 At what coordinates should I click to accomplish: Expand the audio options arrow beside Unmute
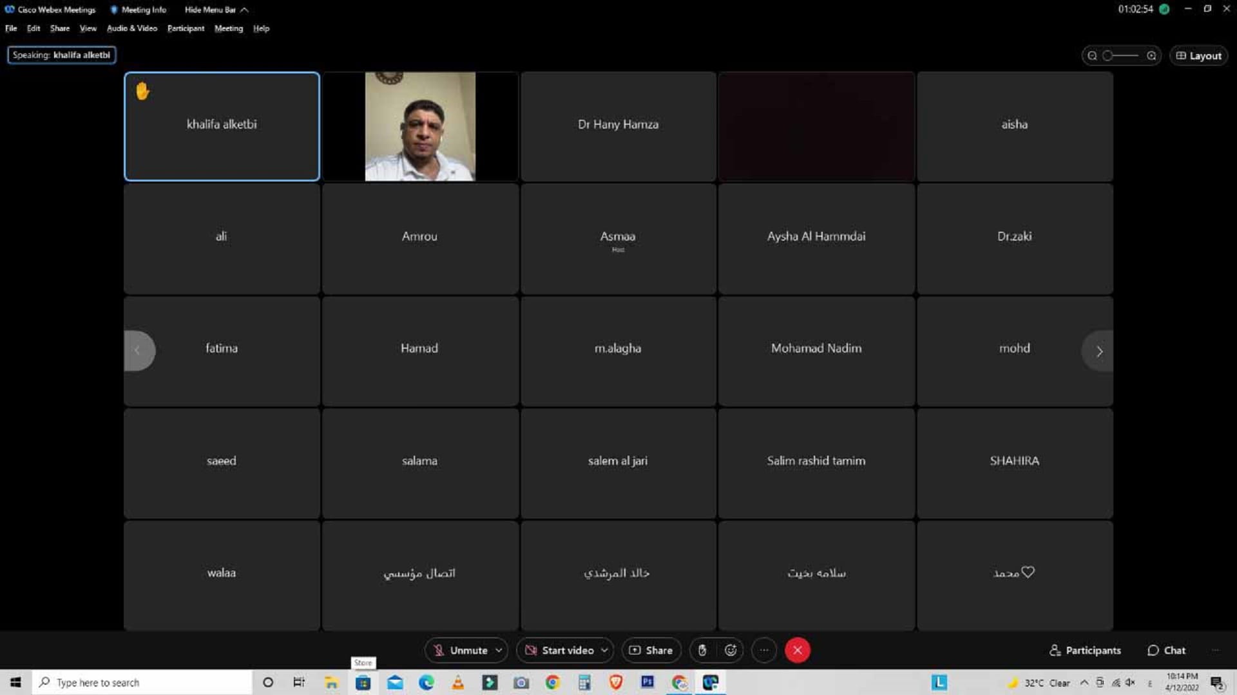pyautogui.click(x=499, y=651)
